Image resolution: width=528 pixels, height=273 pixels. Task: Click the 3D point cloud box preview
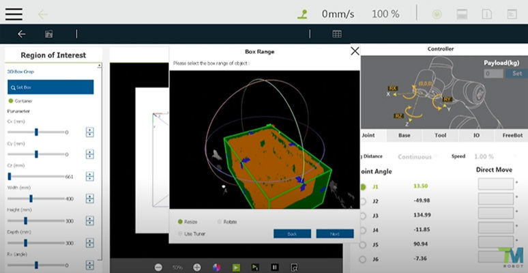pyautogui.click(x=264, y=139)
